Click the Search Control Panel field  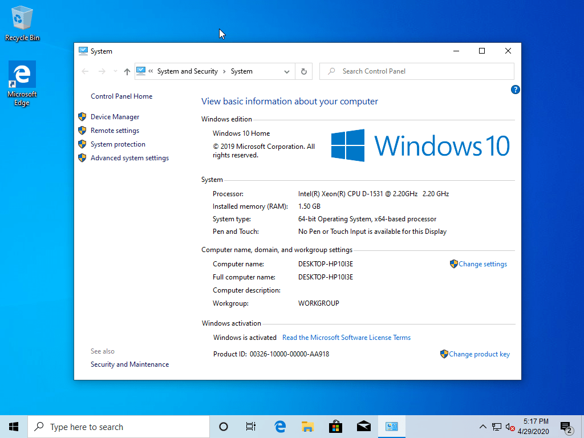[x=417, y=71]
